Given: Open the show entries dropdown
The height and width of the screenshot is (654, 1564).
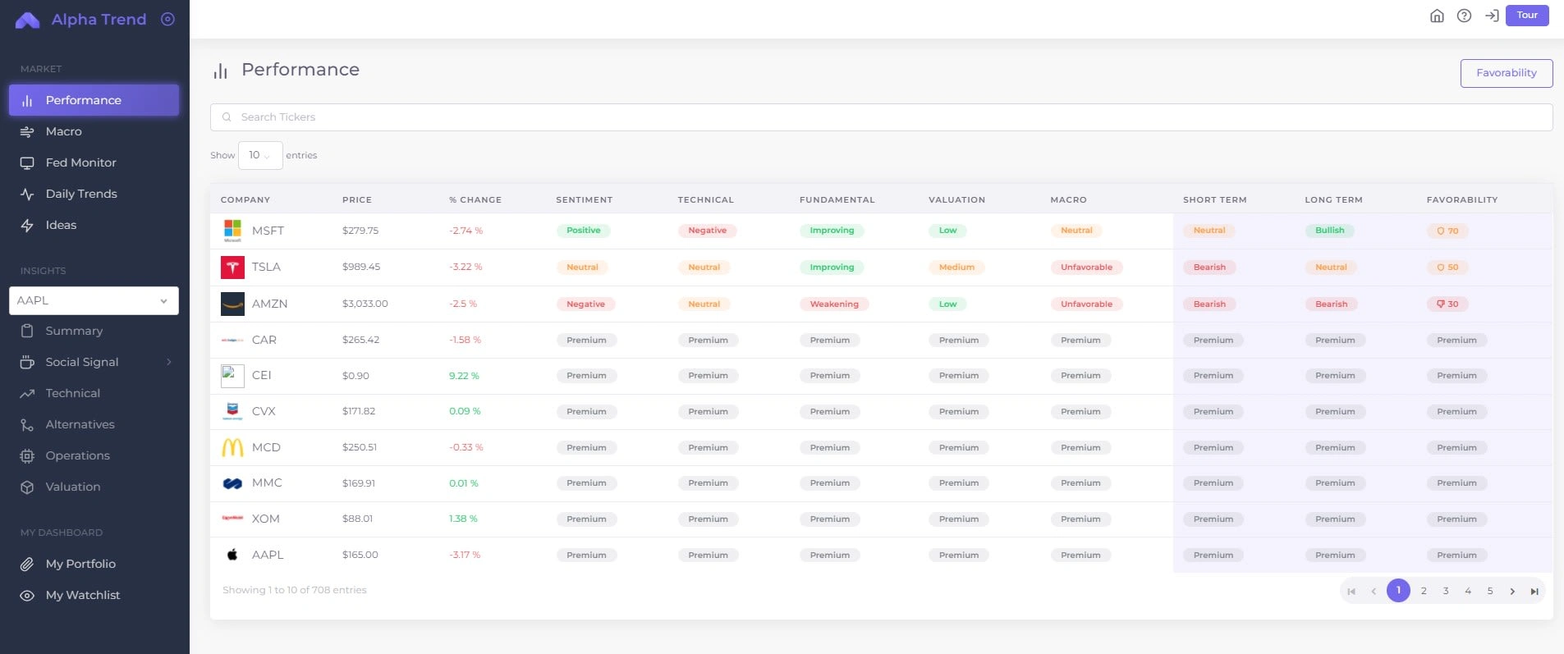Looking at the screenshot, I should [x=260, y=155].
